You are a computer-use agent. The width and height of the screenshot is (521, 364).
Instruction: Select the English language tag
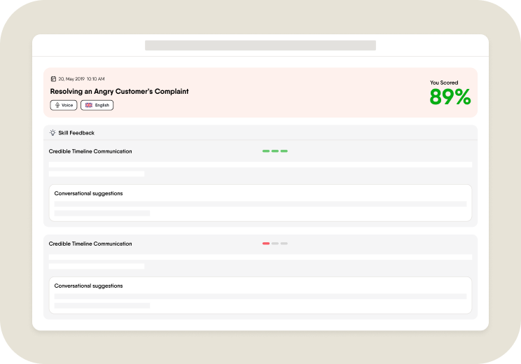click(97, 105)
